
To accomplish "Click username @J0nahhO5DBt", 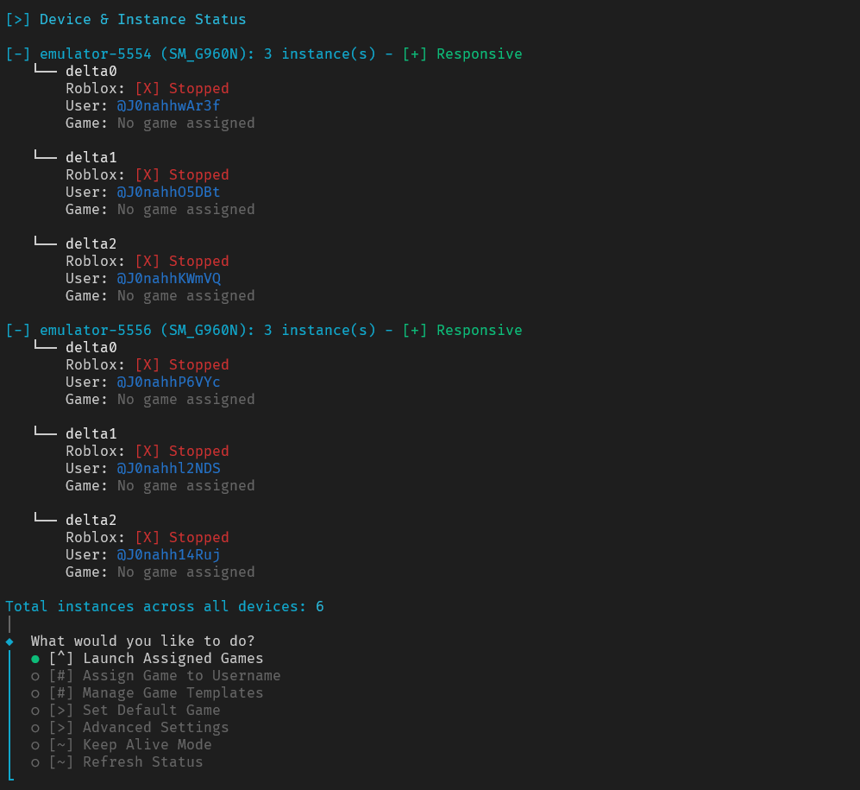I will [168, 193].
